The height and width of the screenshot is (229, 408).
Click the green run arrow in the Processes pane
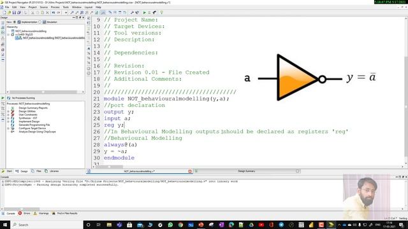pyautogui.click(x=3, y=98)
